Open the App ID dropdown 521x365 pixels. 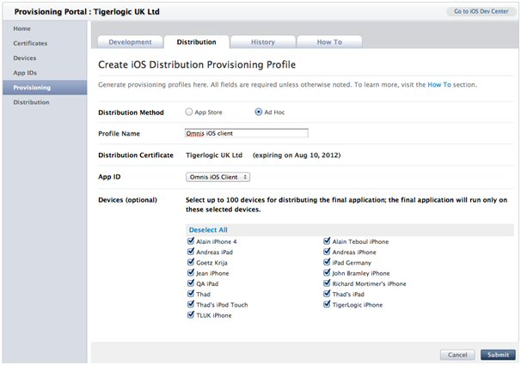218,177
